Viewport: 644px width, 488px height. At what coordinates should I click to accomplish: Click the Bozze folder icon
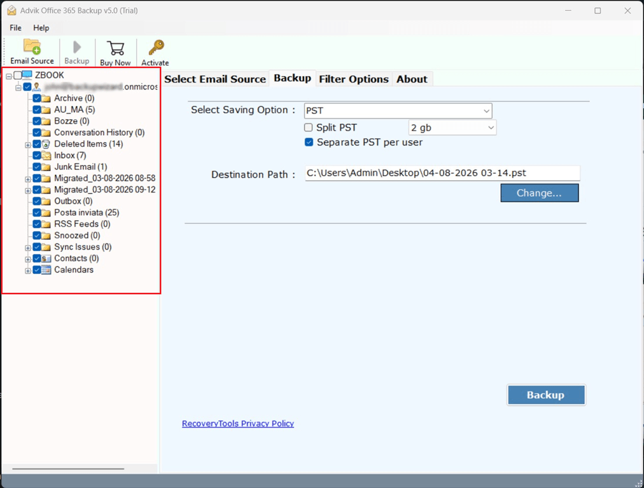pyautogui.click(x=46, y=121)
